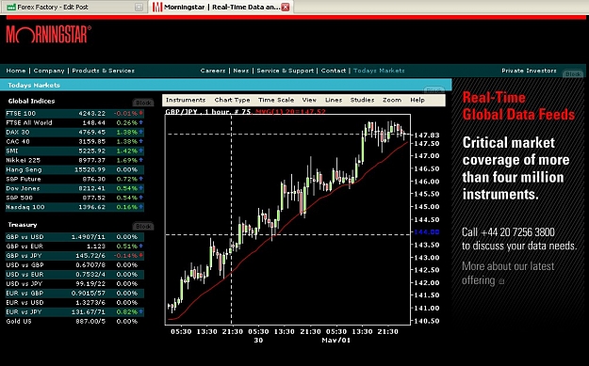Select S&P Future index row
This screenshot has width=589, height=366.
pyautogui.click(x=74, y=179)
